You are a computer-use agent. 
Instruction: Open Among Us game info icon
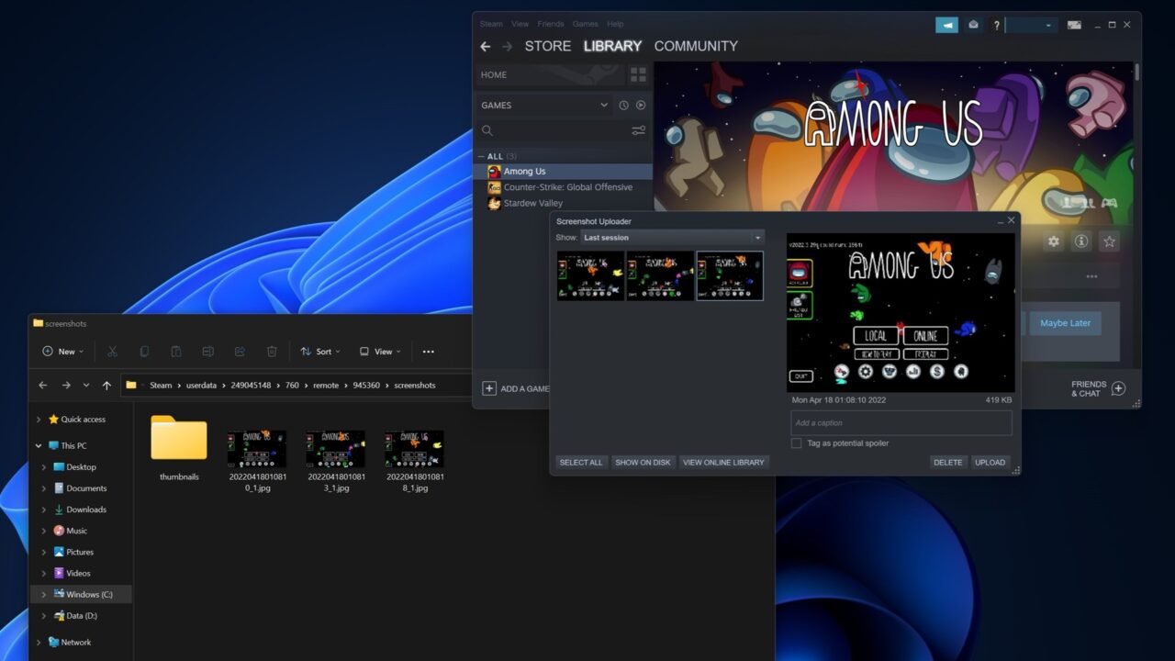[x=1081, y=241]
